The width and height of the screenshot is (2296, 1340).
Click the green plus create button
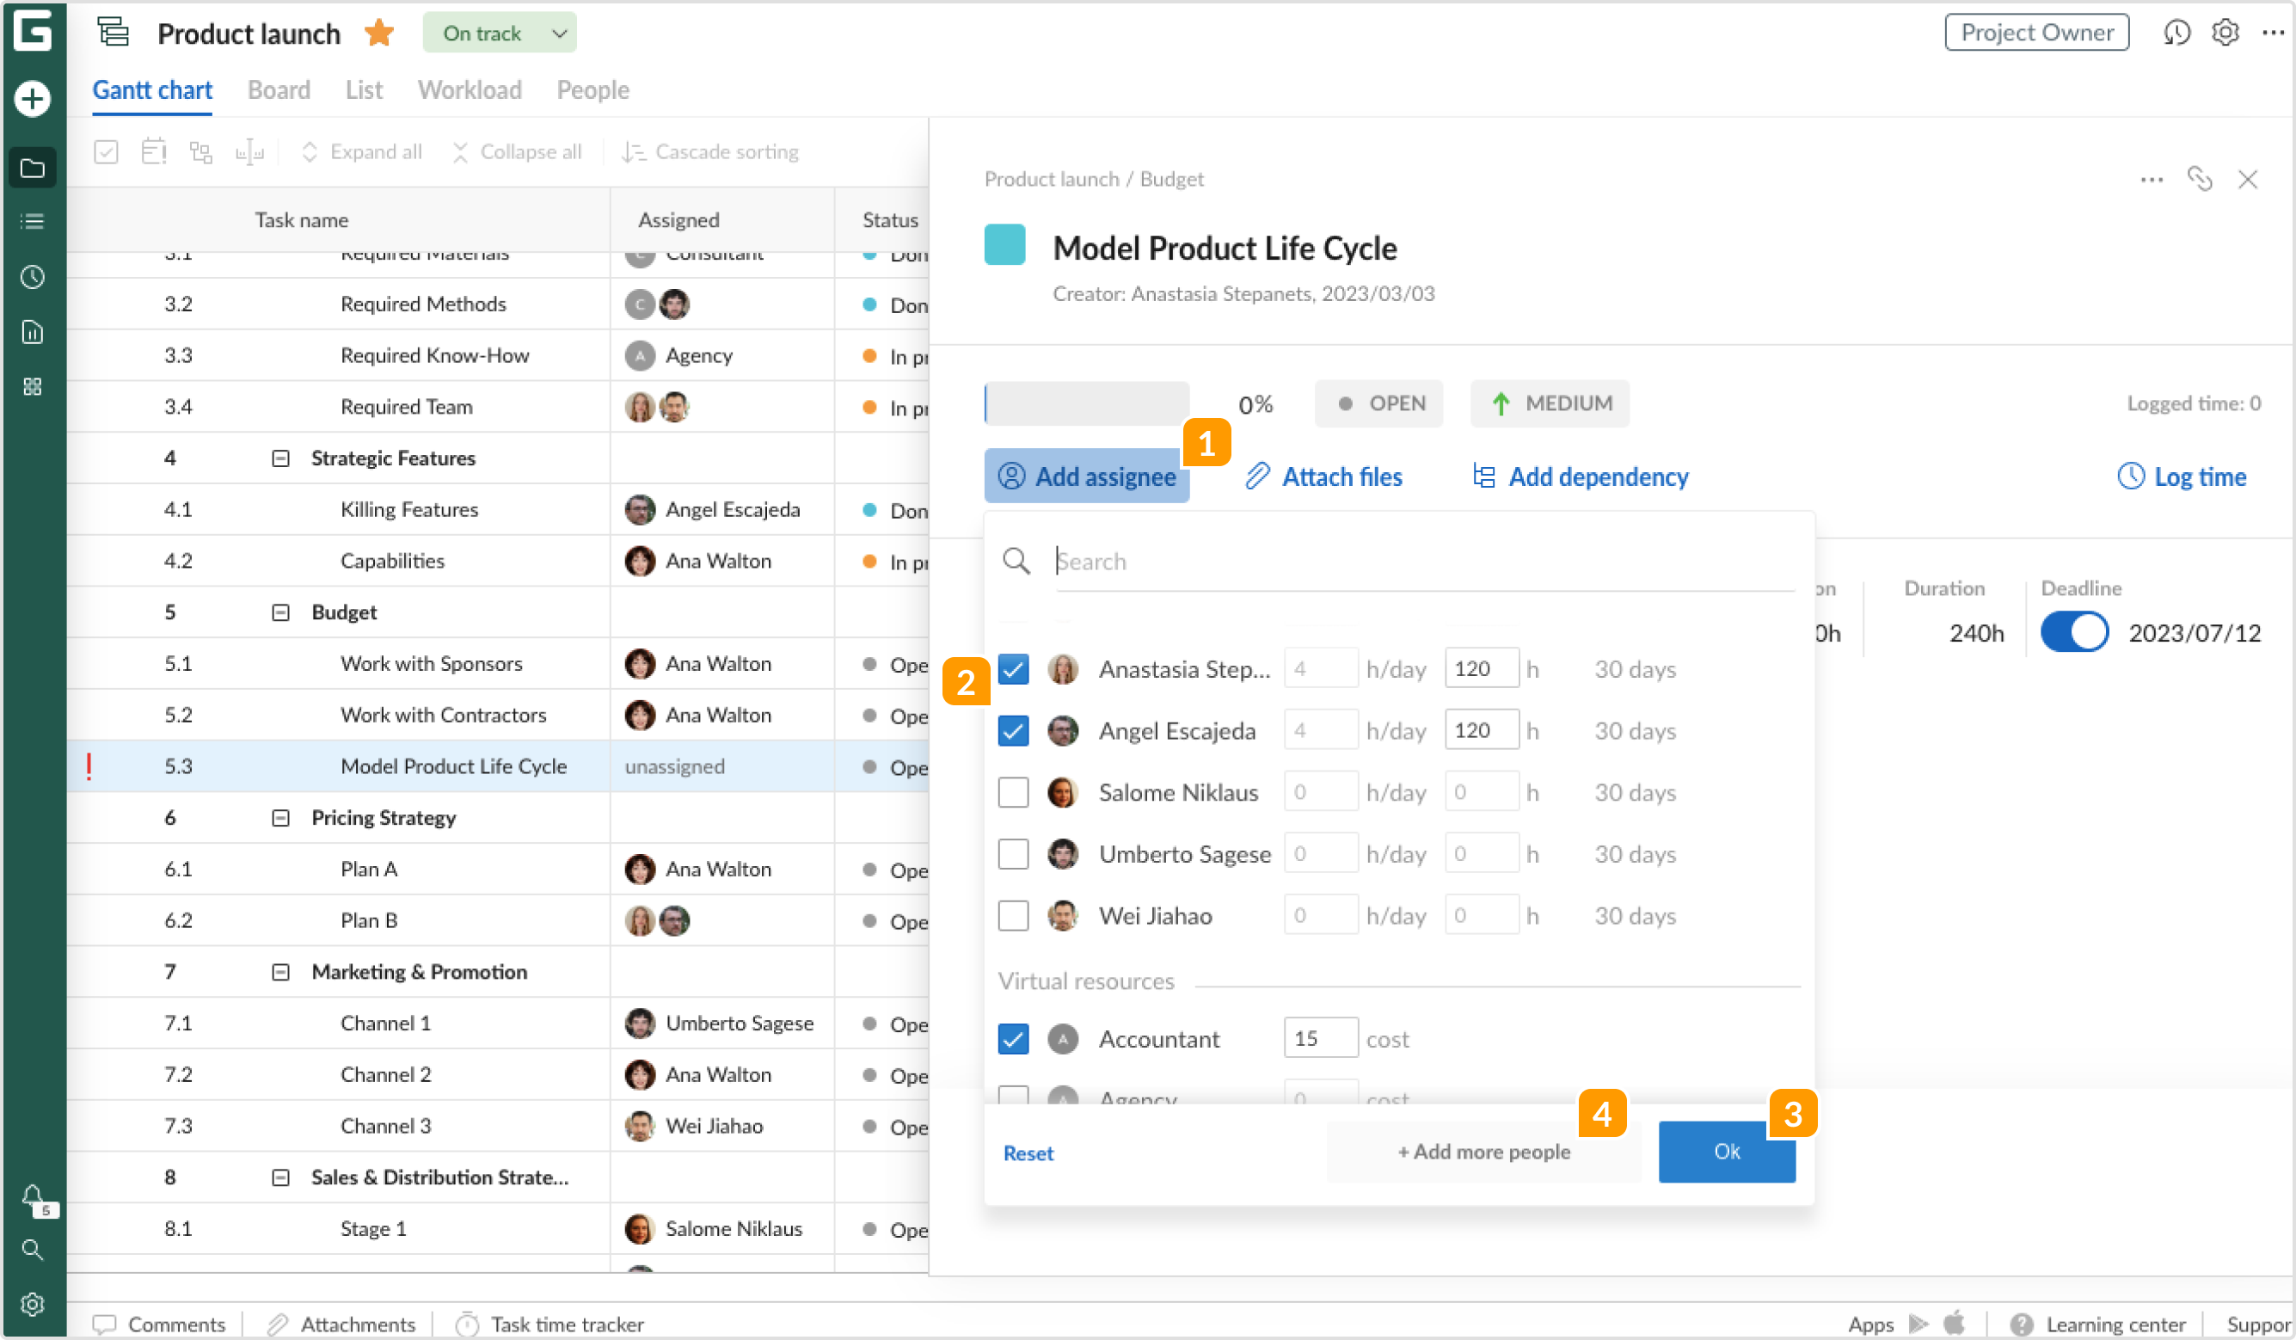[33, 98]
